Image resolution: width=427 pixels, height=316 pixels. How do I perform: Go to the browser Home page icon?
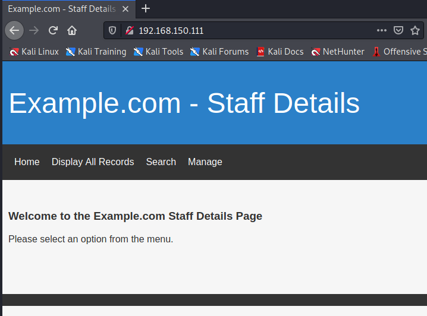pyautogui.click(x=72, y=30)
